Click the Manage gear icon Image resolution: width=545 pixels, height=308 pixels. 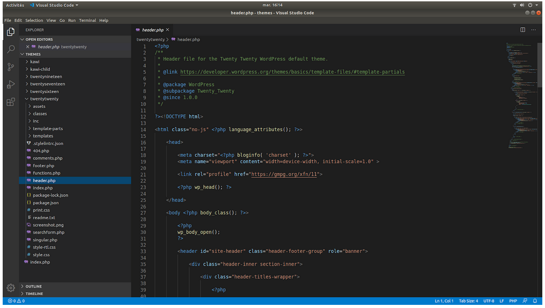point(11,288)
